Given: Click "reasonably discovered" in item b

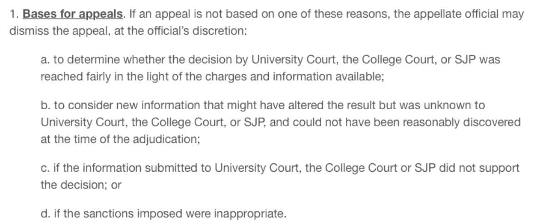Looking at the screenshot, I should click(474, 123).
